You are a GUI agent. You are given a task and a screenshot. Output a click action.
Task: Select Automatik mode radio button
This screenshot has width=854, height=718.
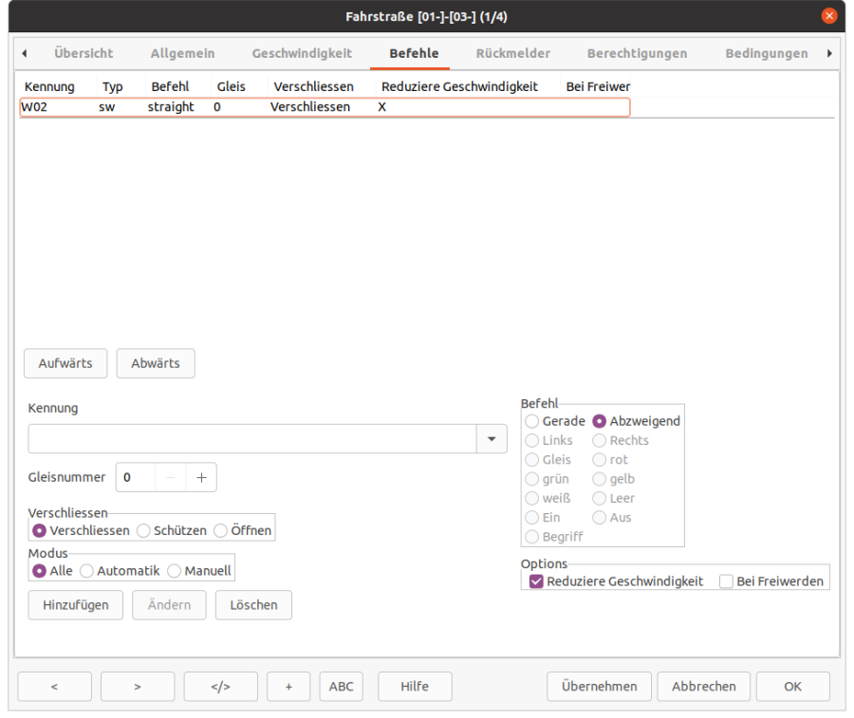coord(86,571)
